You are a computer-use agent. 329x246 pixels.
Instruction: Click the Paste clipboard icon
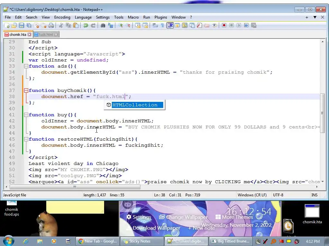click(x=76, y=25)
